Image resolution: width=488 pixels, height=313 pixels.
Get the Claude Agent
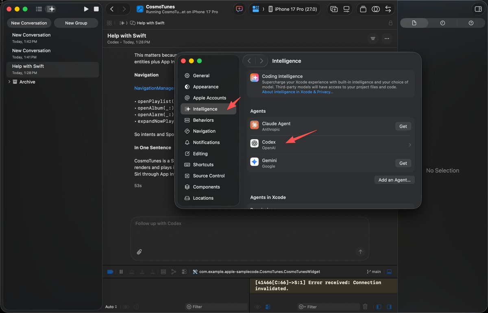click(x=403, y=126)
